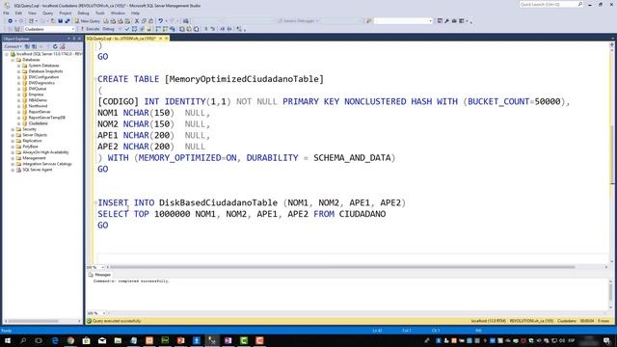The image size is (617, 347).
Task: Select the Empresa database
Action: pyautogui.click(x=36, y=94)
